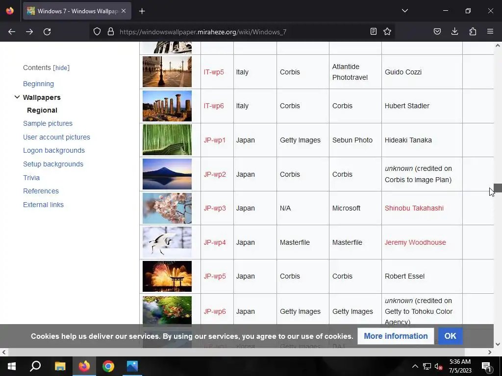Image resolution: width=502 pixels, height=376 pixels.
Task: Collapse the Wallpapers section chevron
Action: tap(17, 97)
